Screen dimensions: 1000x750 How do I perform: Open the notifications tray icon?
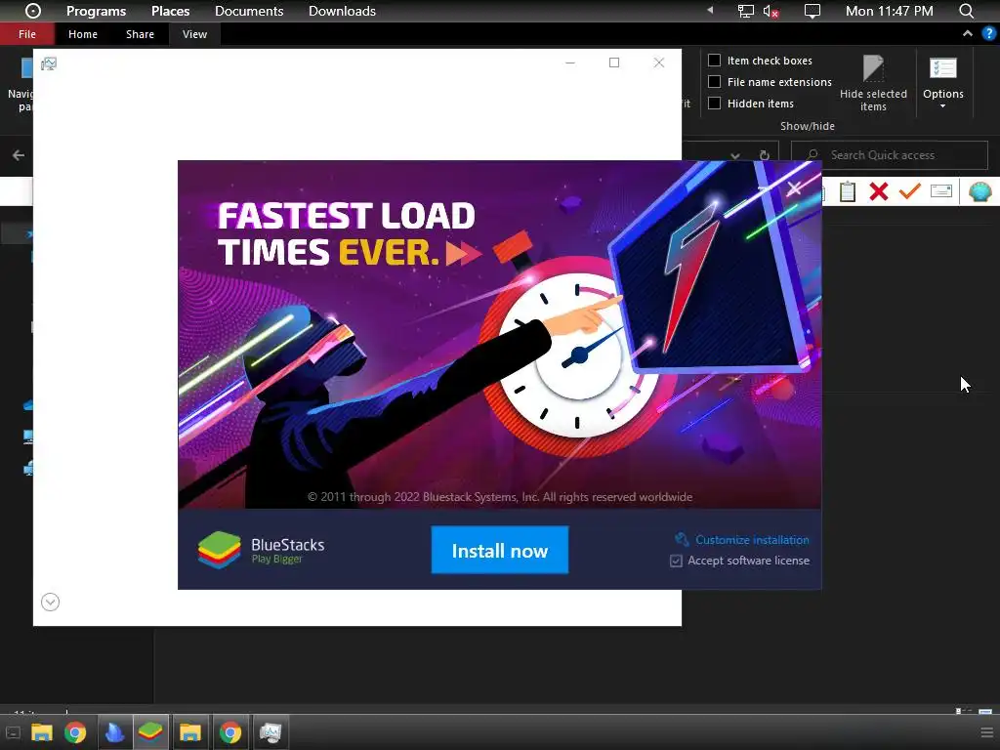(x=812, y=11)
